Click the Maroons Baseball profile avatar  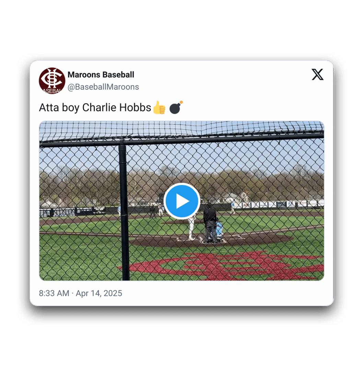point(52,81)
